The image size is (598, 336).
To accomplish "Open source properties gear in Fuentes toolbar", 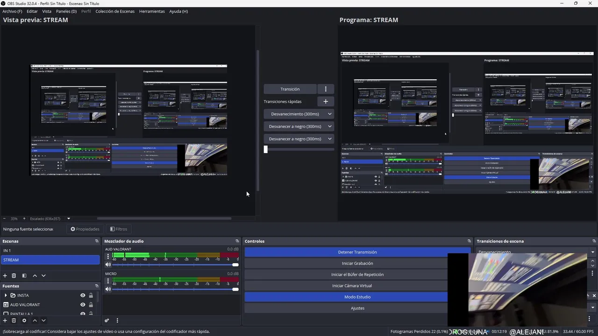I will click(x=24, y=321).
